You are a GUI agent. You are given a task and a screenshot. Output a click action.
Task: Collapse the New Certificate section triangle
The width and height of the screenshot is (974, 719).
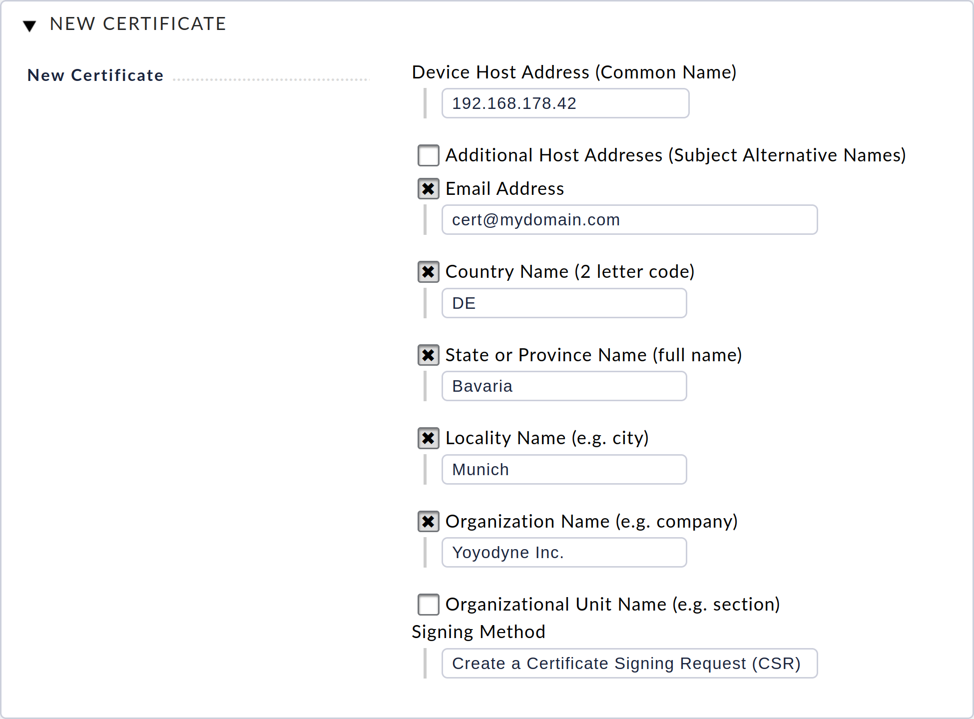[x=30, y=25]
